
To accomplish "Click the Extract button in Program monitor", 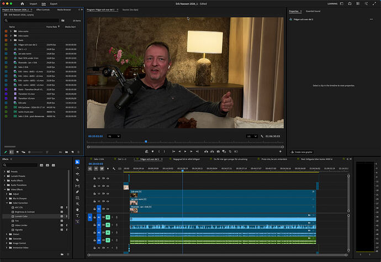I will coord(212,151).
